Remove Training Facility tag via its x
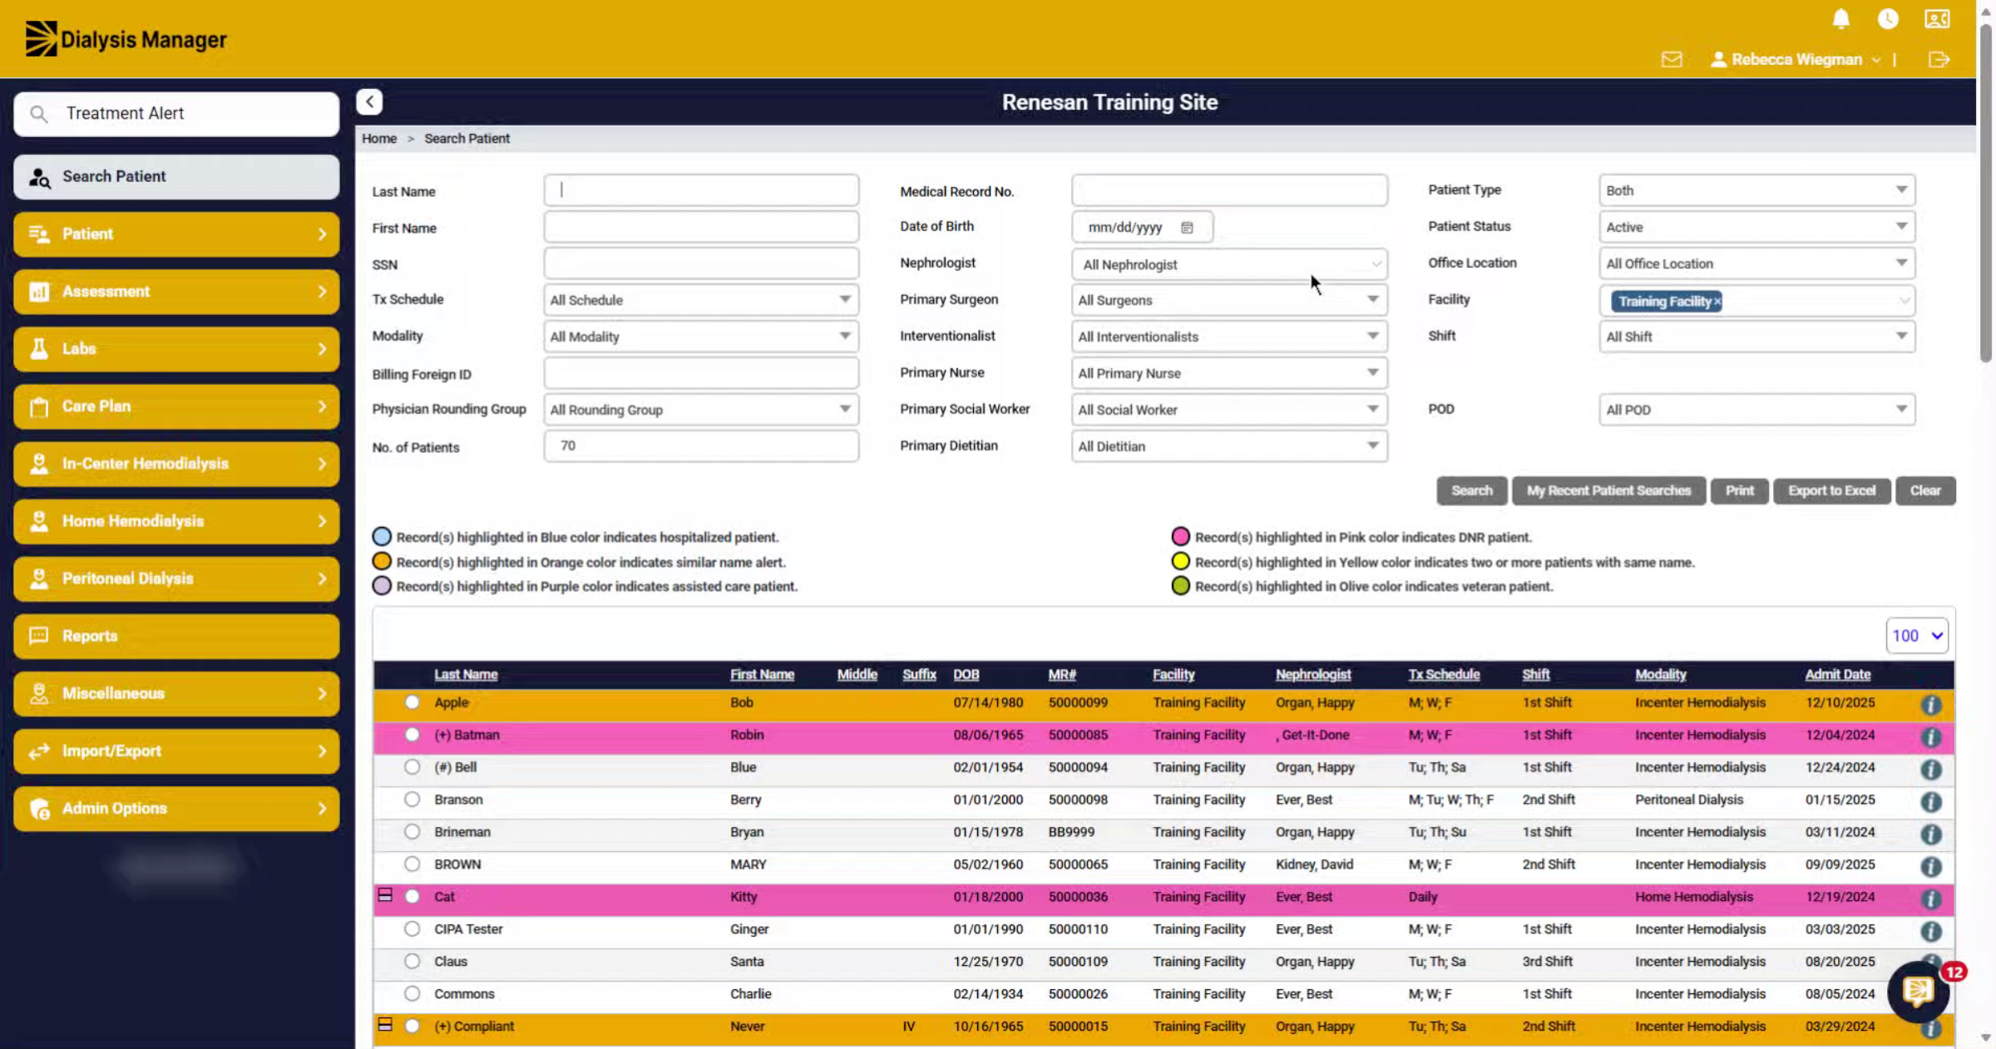 point(1717,301)
